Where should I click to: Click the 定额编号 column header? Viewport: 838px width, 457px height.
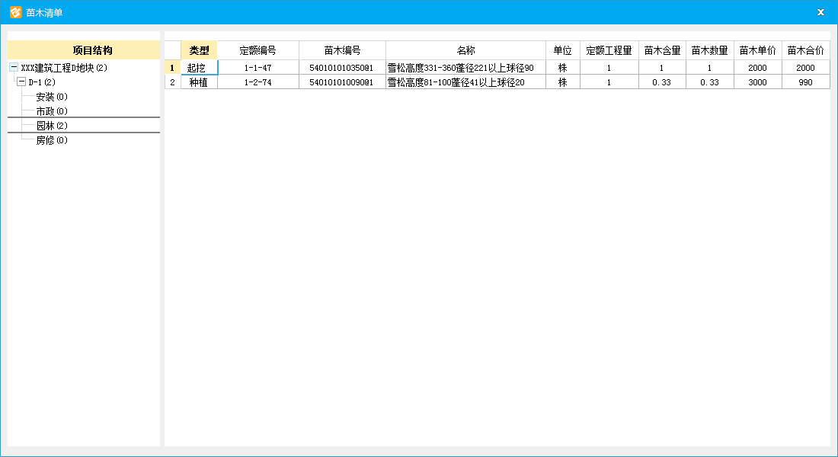[257, 50]
